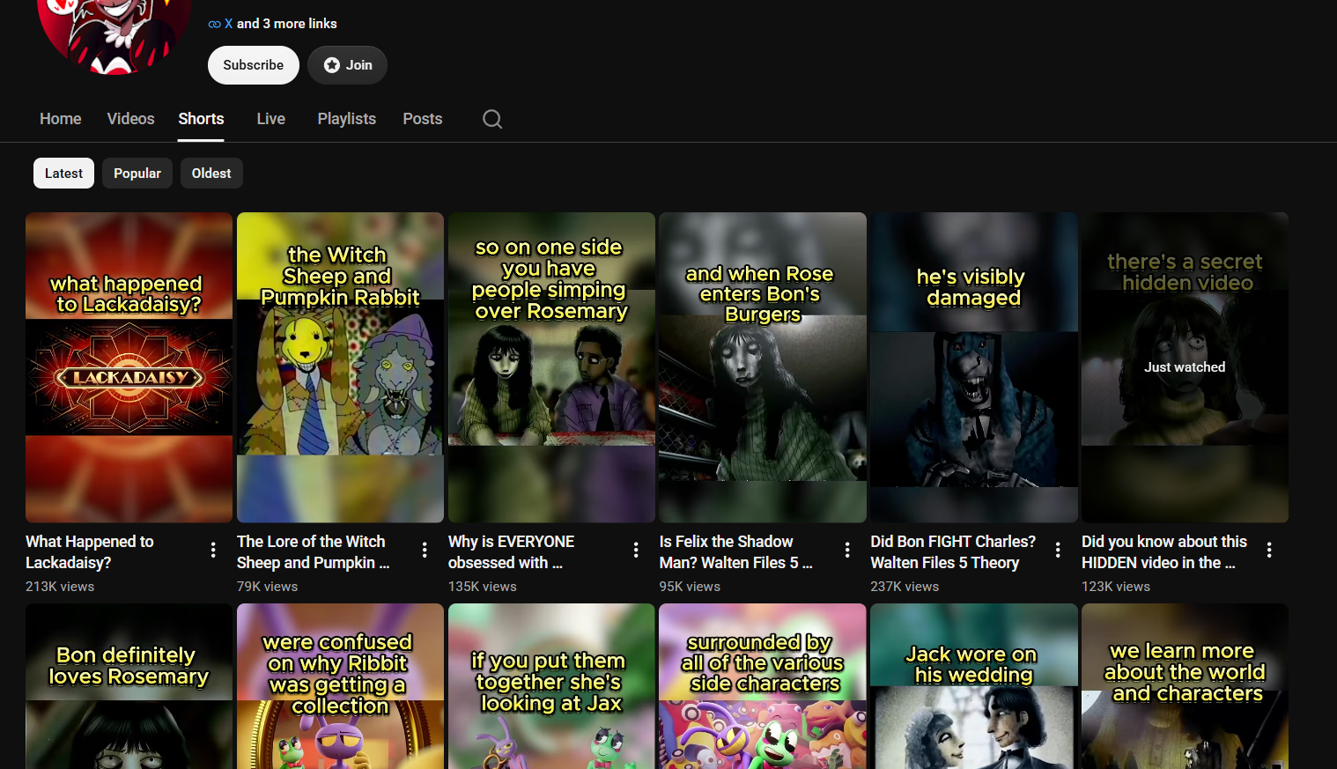The image size is (1337, 769).
Task: Open more options for 'HIDDEN video' short
Action: [1269, 551]
